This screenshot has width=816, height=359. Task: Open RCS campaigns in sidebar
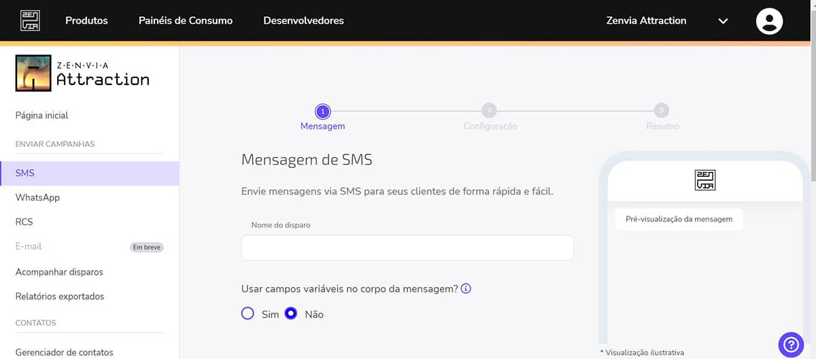click(24, 222)
